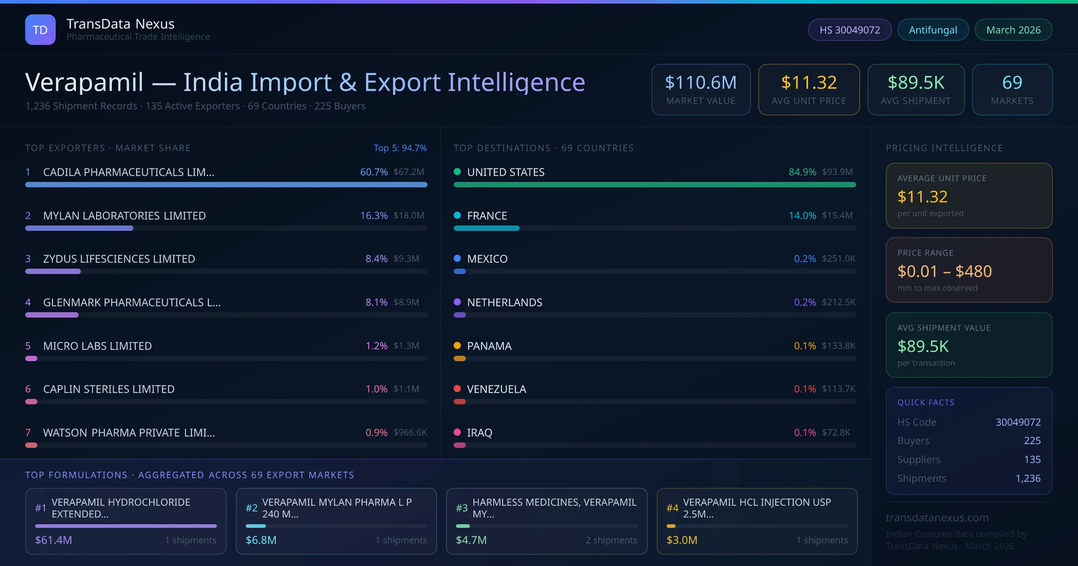The height and width of the screenshot is (566, 1078).
Task: Expand the Top 5: 94.7% exporters summary
Action: click(400, 147)
